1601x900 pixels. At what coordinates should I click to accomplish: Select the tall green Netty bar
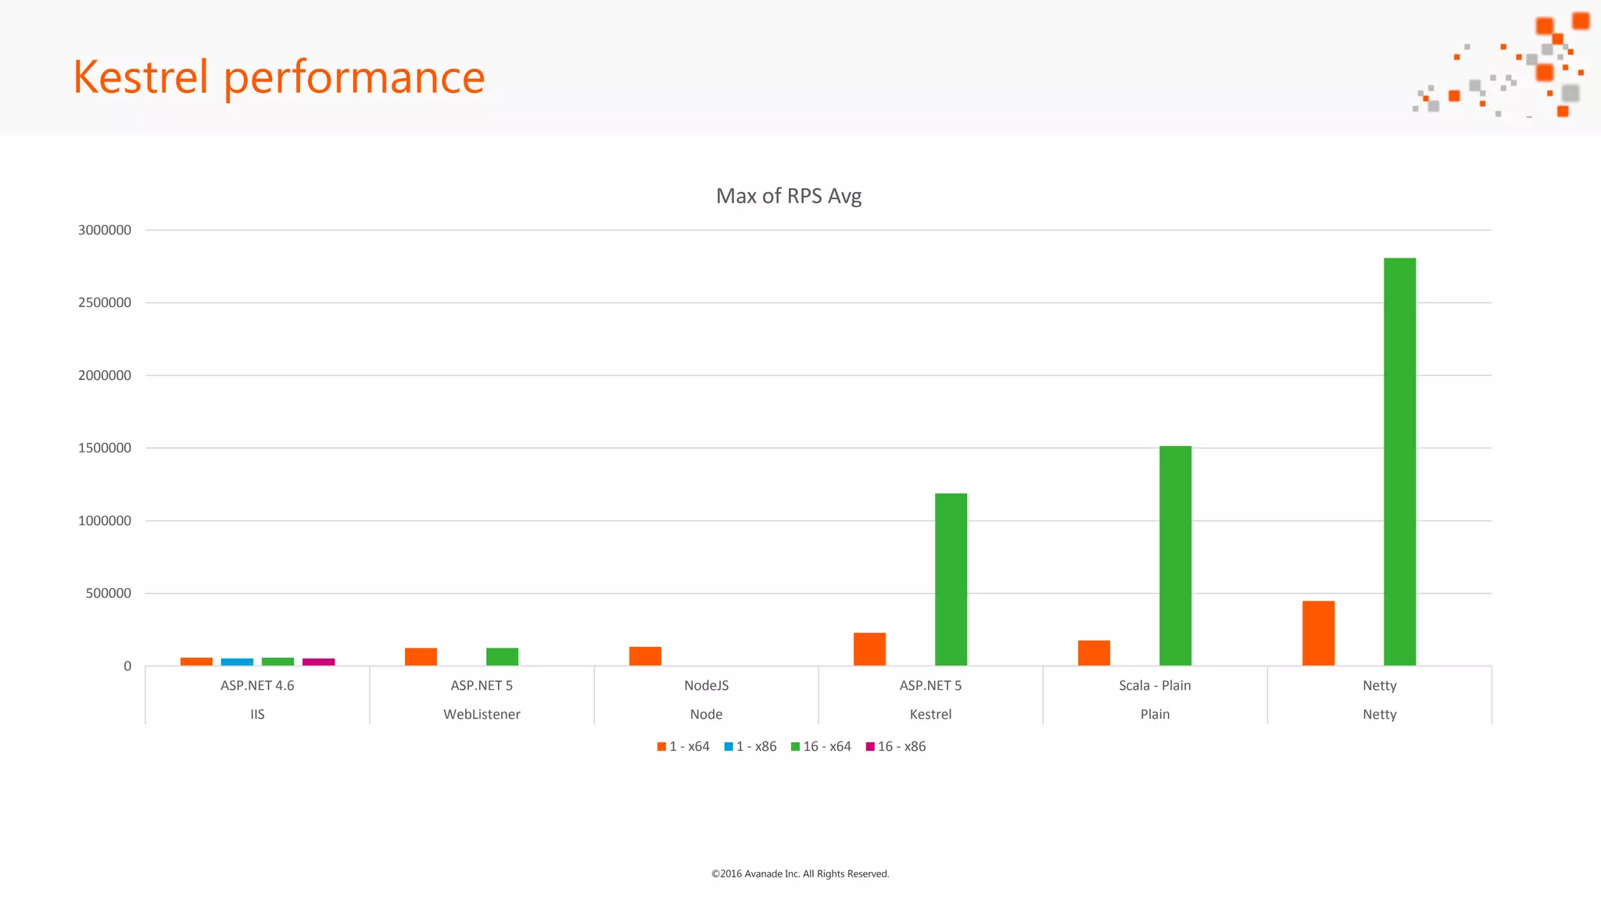pyautogui.click(x=1399, y=461)
